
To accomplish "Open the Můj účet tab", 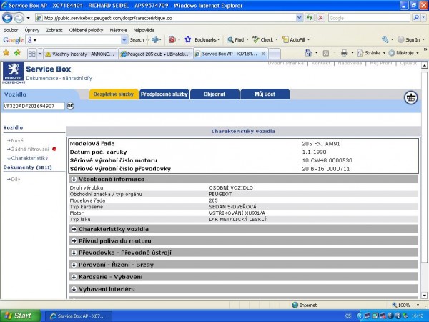I will click(265, 94).
